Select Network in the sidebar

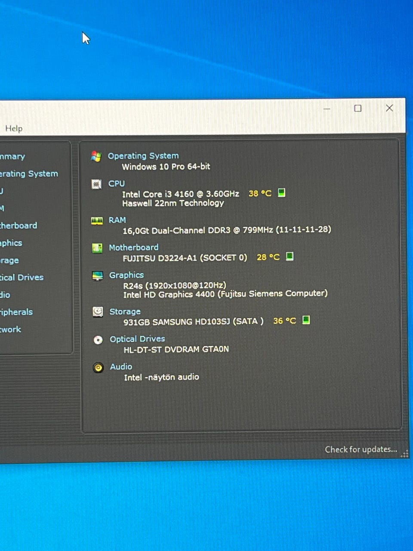11,330
